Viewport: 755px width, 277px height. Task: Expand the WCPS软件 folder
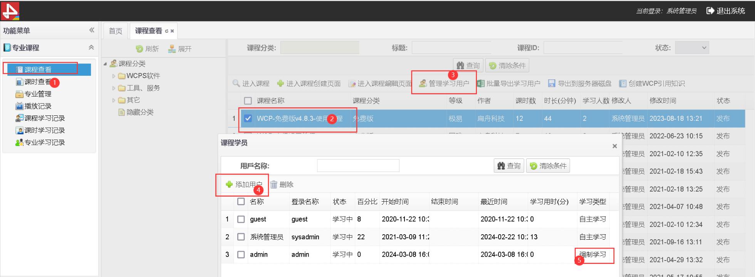(114, 76)
